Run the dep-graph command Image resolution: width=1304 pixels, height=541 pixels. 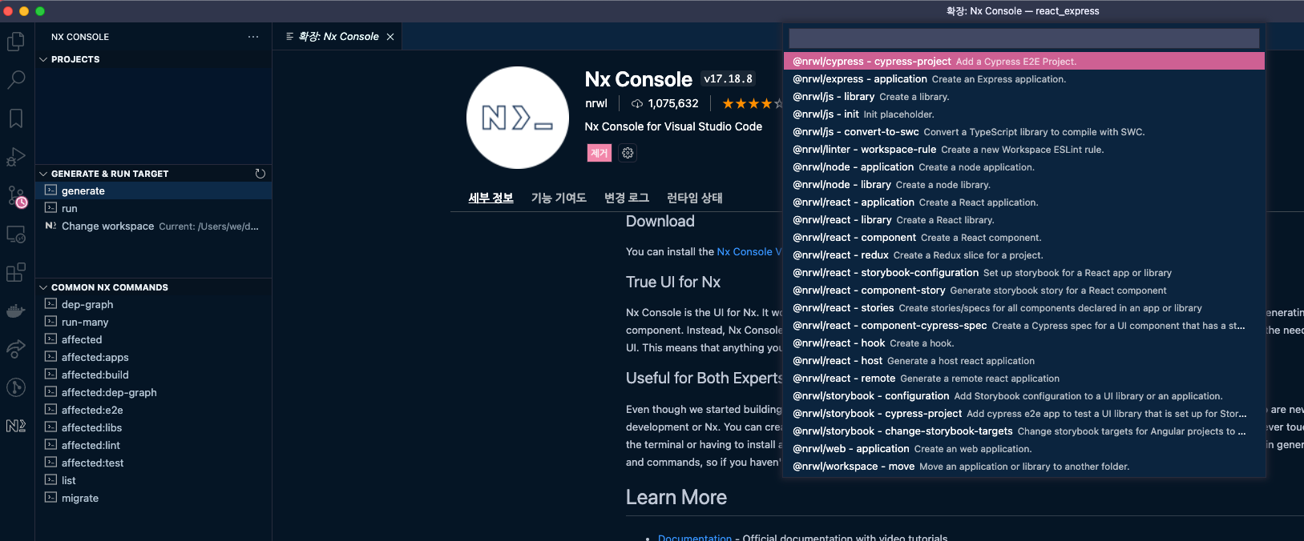154,304
